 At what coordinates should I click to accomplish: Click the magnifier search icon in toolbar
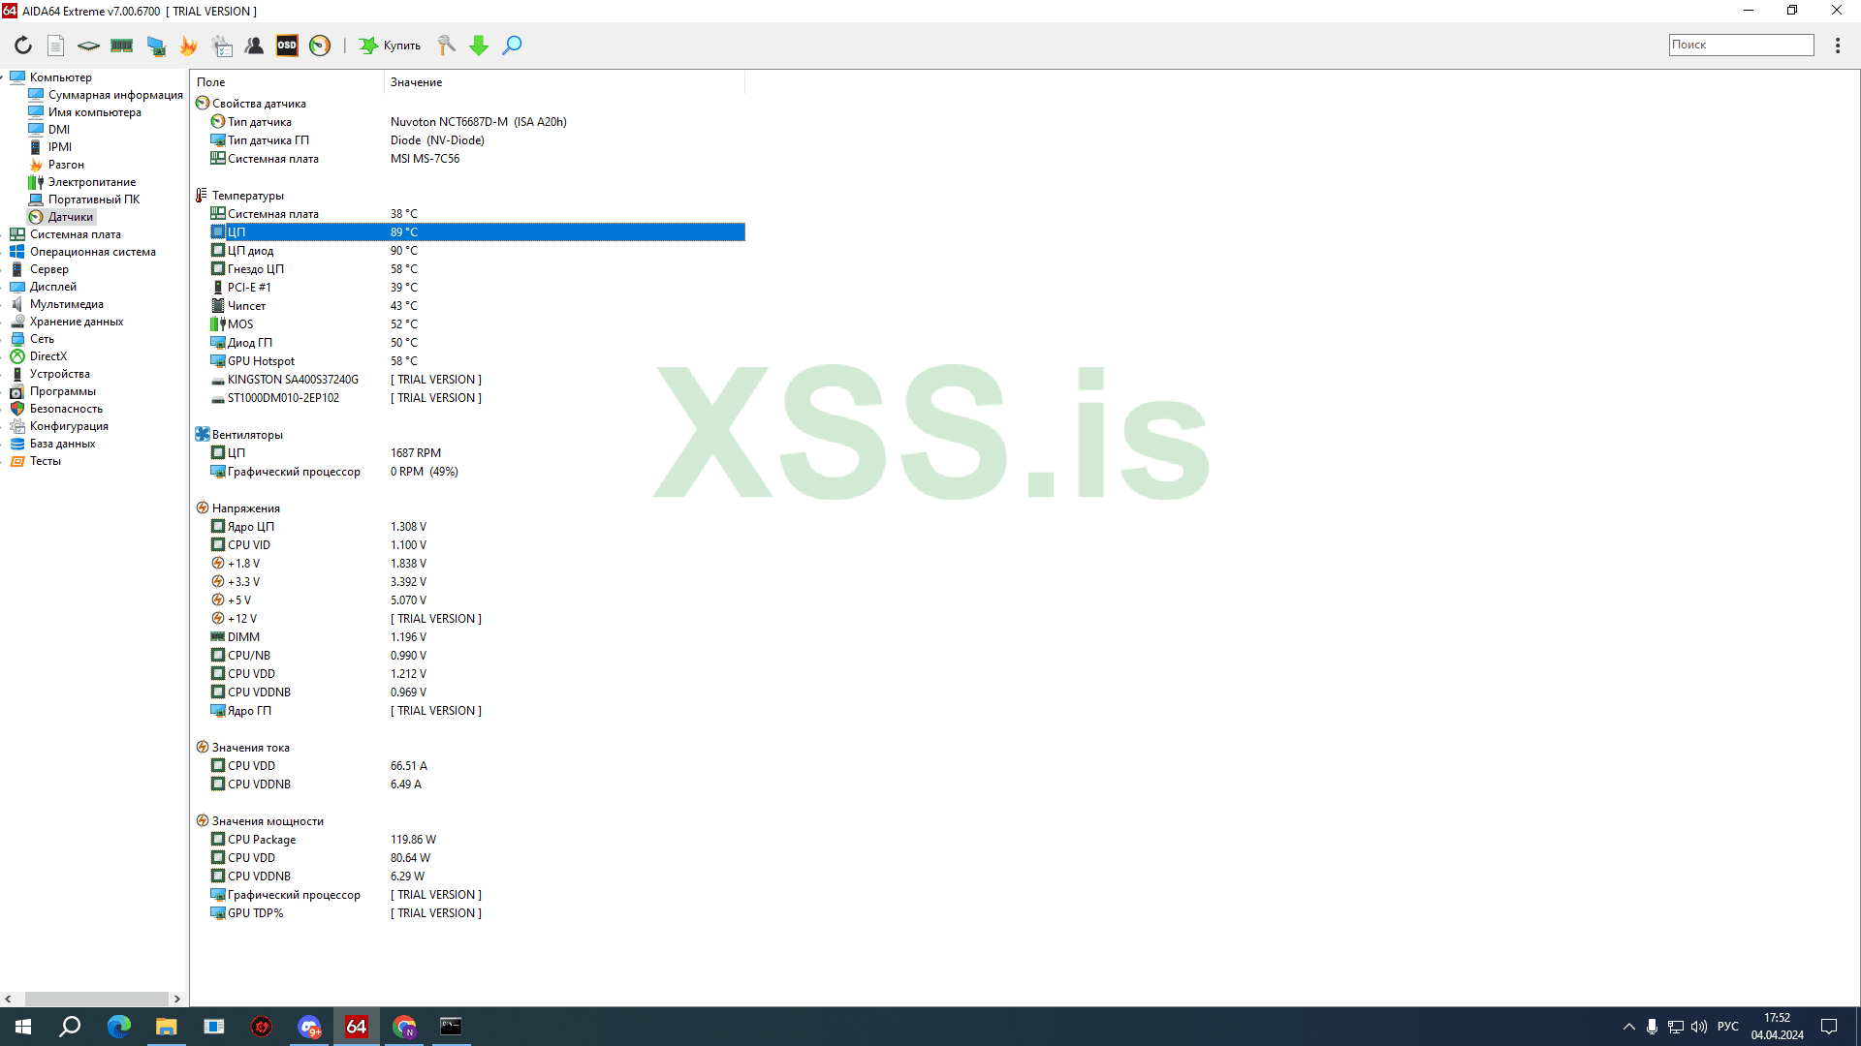click(512, 46)
